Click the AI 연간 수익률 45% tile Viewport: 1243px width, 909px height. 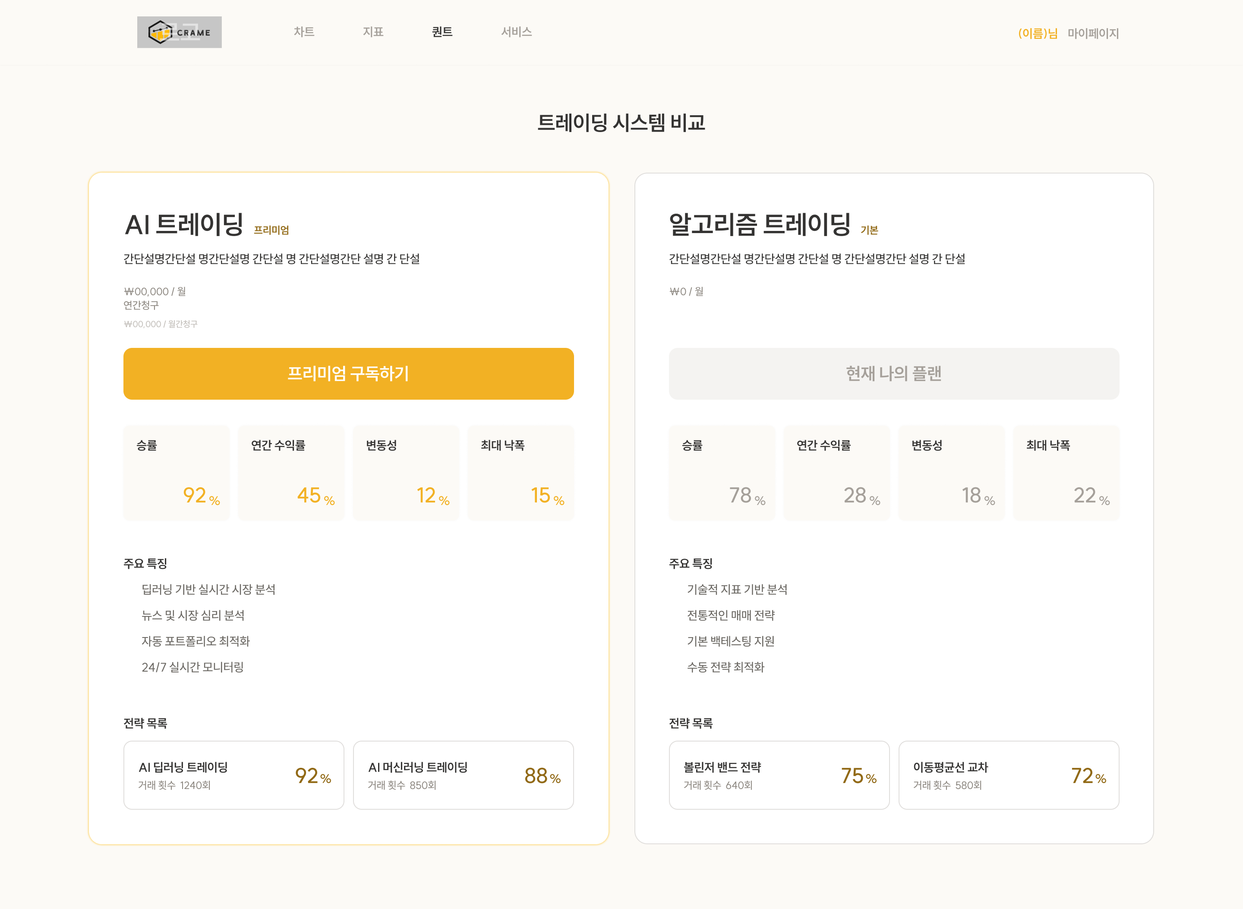tap(291, 473)
